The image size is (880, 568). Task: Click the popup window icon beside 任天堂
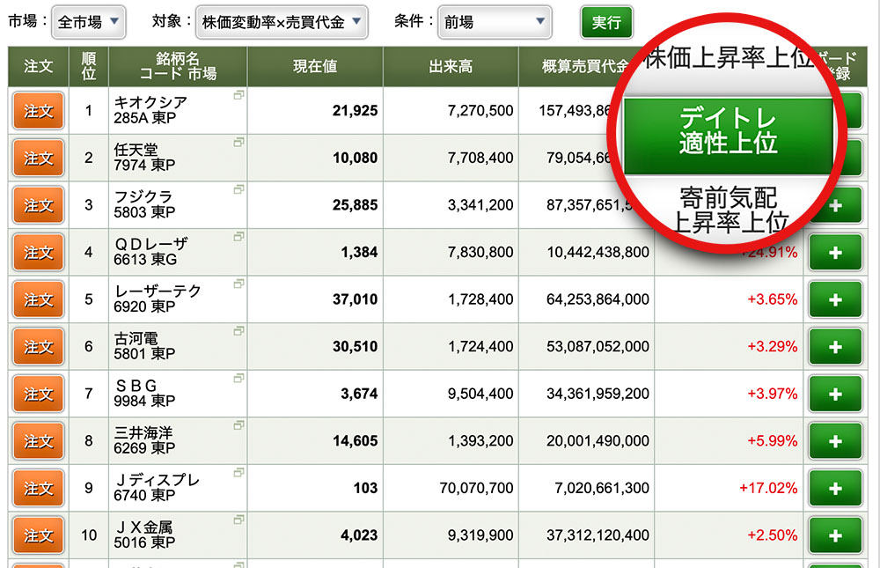click(x=238, y=142)
